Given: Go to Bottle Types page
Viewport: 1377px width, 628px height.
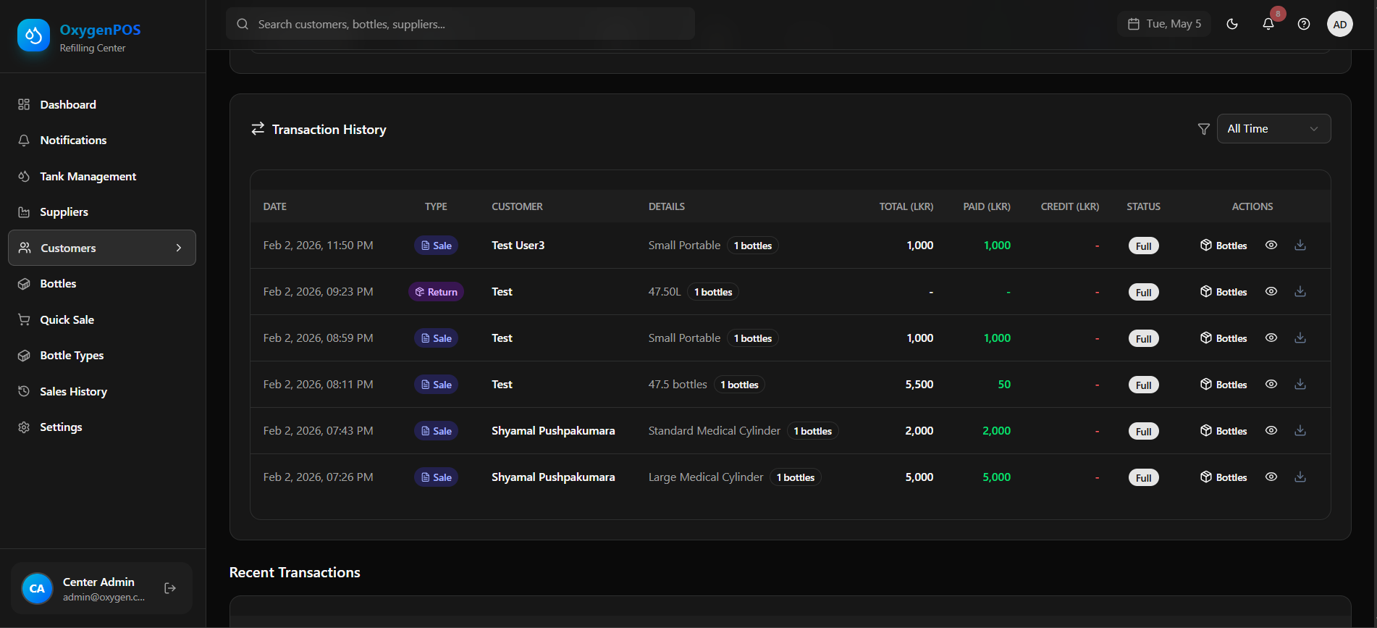Looking at the screenshot, I should [x=102, y=356].
